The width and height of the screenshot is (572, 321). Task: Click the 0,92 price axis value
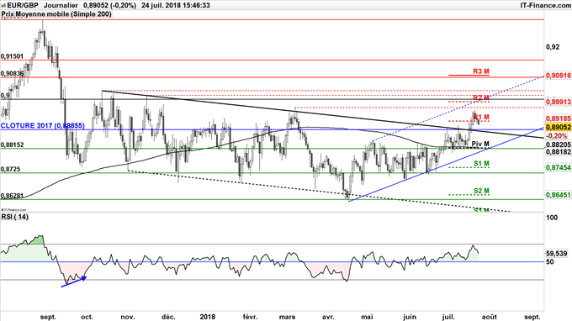(553, 47)
